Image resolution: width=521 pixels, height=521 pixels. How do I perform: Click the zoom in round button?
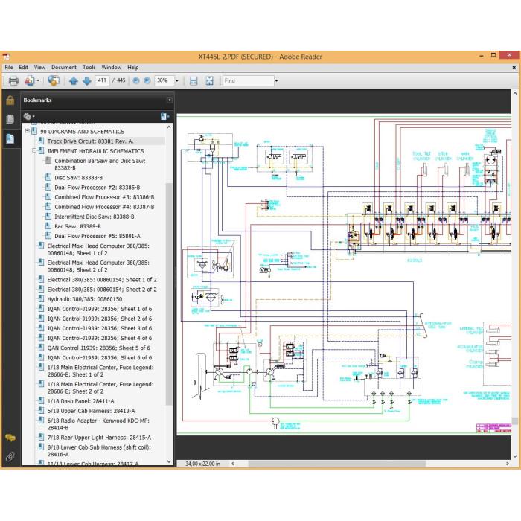(147, 80)
